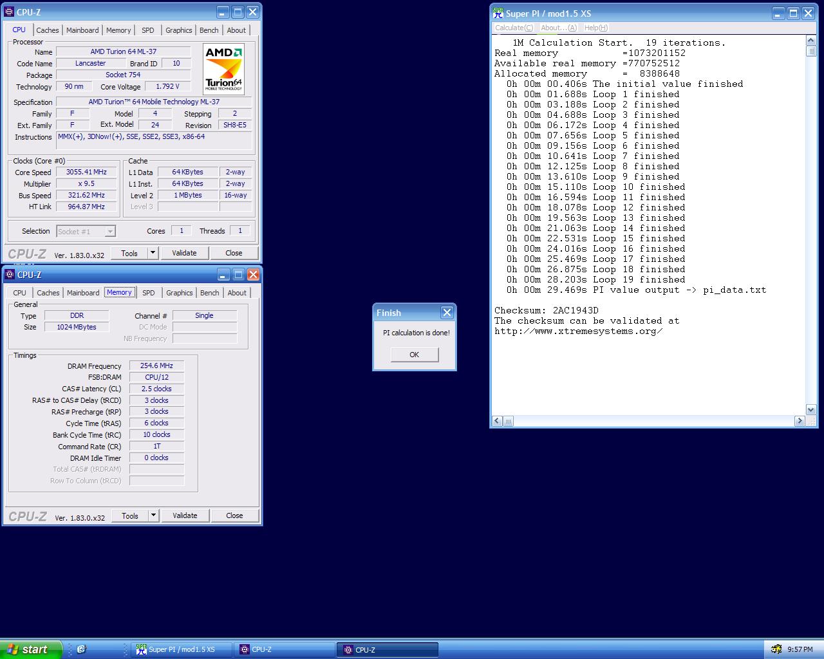The image size is (824, 659).
Task: Click Super PI horizontal scrollbar right arrow
Action: coord(800,421)
